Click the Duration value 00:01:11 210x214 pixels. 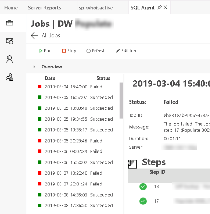(172, 139)
